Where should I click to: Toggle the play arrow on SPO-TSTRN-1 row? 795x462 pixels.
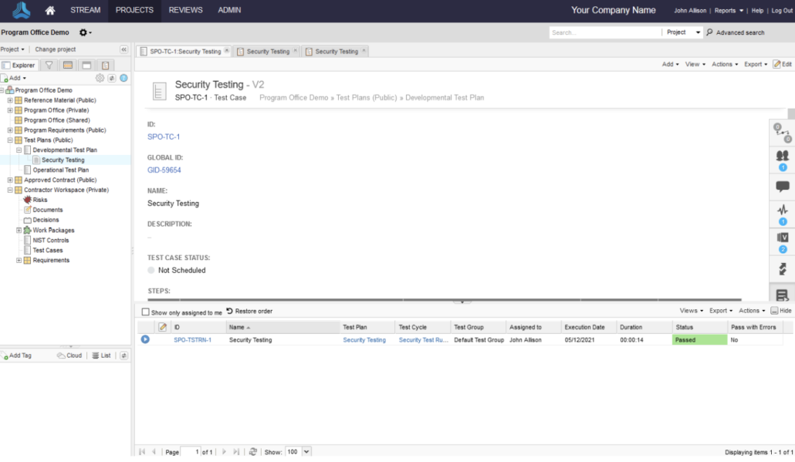coord(145,339)
